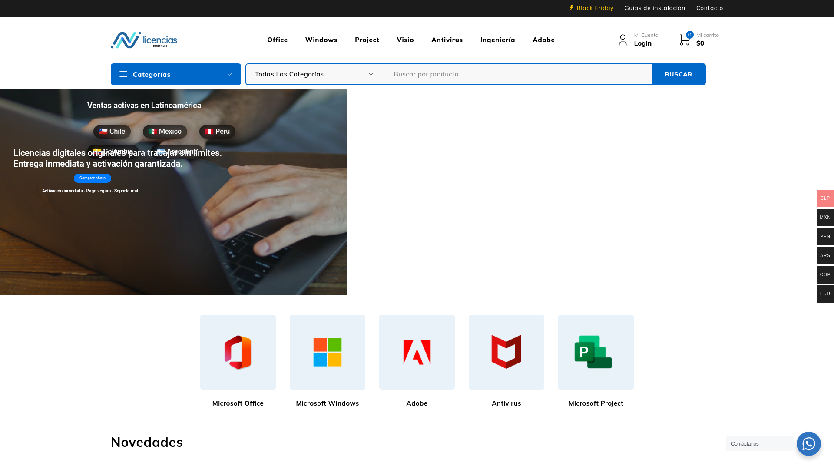
Task: Click Login under Mi Cuenta
Action: [x=642, y=43]
